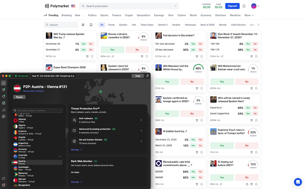Open VPN shield Threat Protection sidebar icon
This screenshot has height=189, width=305.
tap(4, 90)
